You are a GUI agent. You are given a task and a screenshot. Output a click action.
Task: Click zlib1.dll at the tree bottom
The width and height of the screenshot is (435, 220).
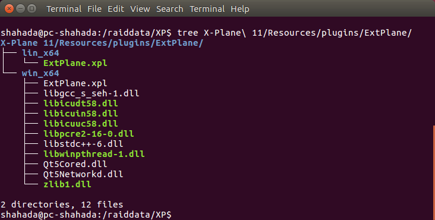pyautogui.click(x=67, y=184)
